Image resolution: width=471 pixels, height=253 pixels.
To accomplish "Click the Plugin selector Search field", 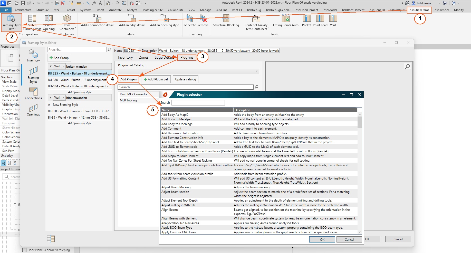I will [x=198, y=103].
